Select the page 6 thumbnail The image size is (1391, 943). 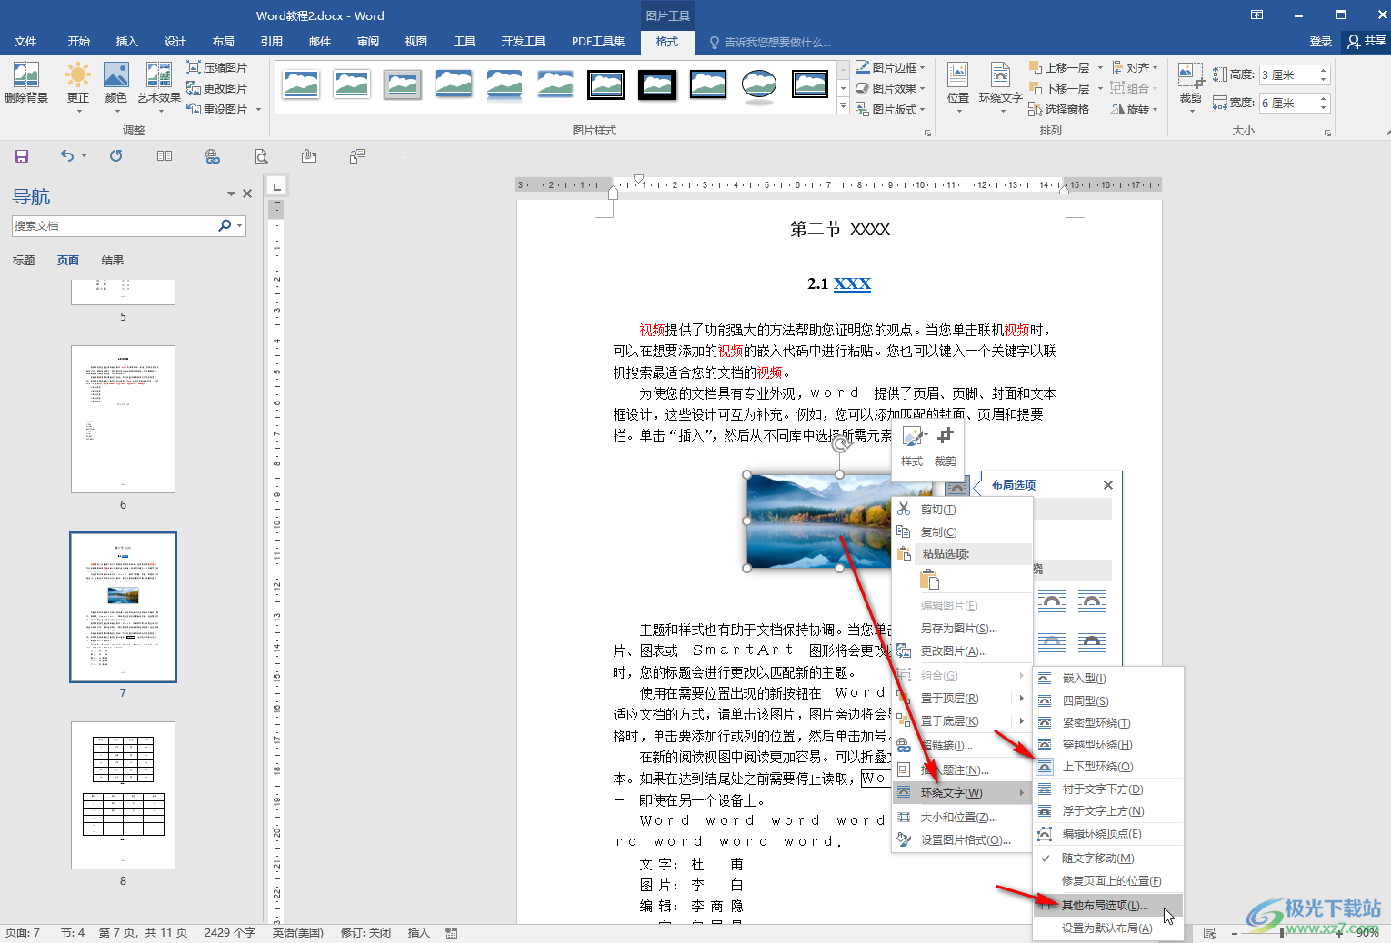(123, 419)
